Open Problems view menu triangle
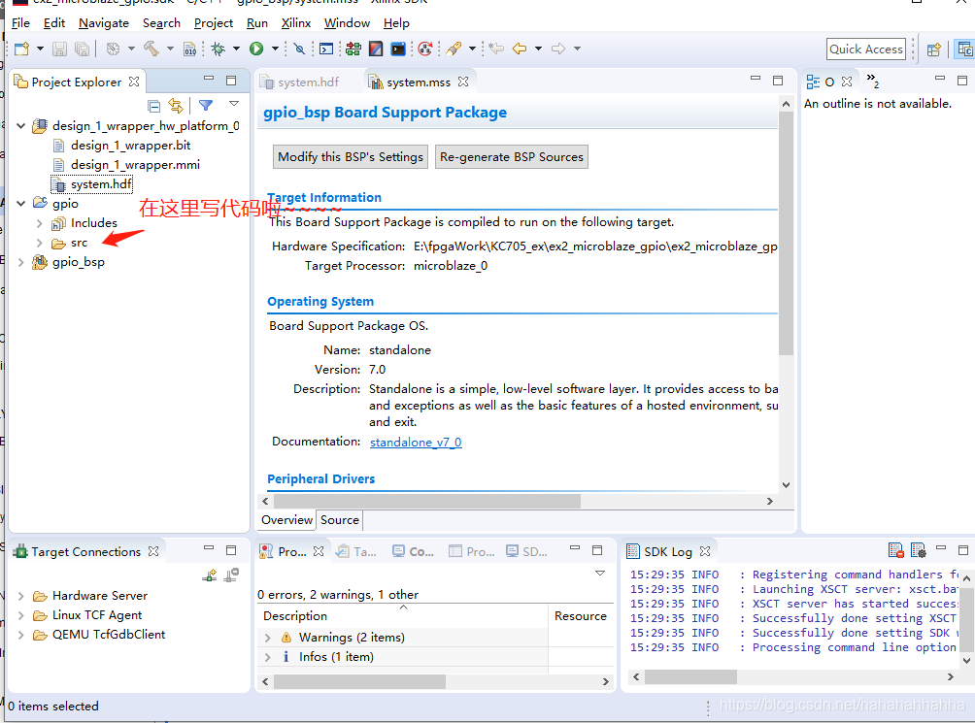975x723 pixels. (x=600, y=574)
